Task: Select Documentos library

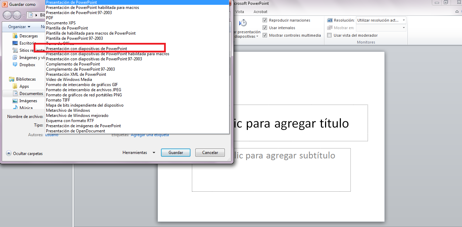Action: pyautogui.click(x=31, y=94)
